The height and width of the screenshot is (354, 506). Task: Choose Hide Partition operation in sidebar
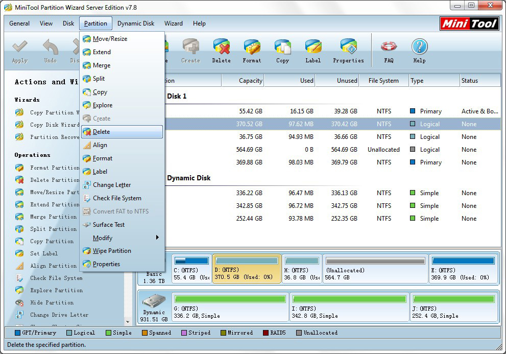tap(44, 302)
